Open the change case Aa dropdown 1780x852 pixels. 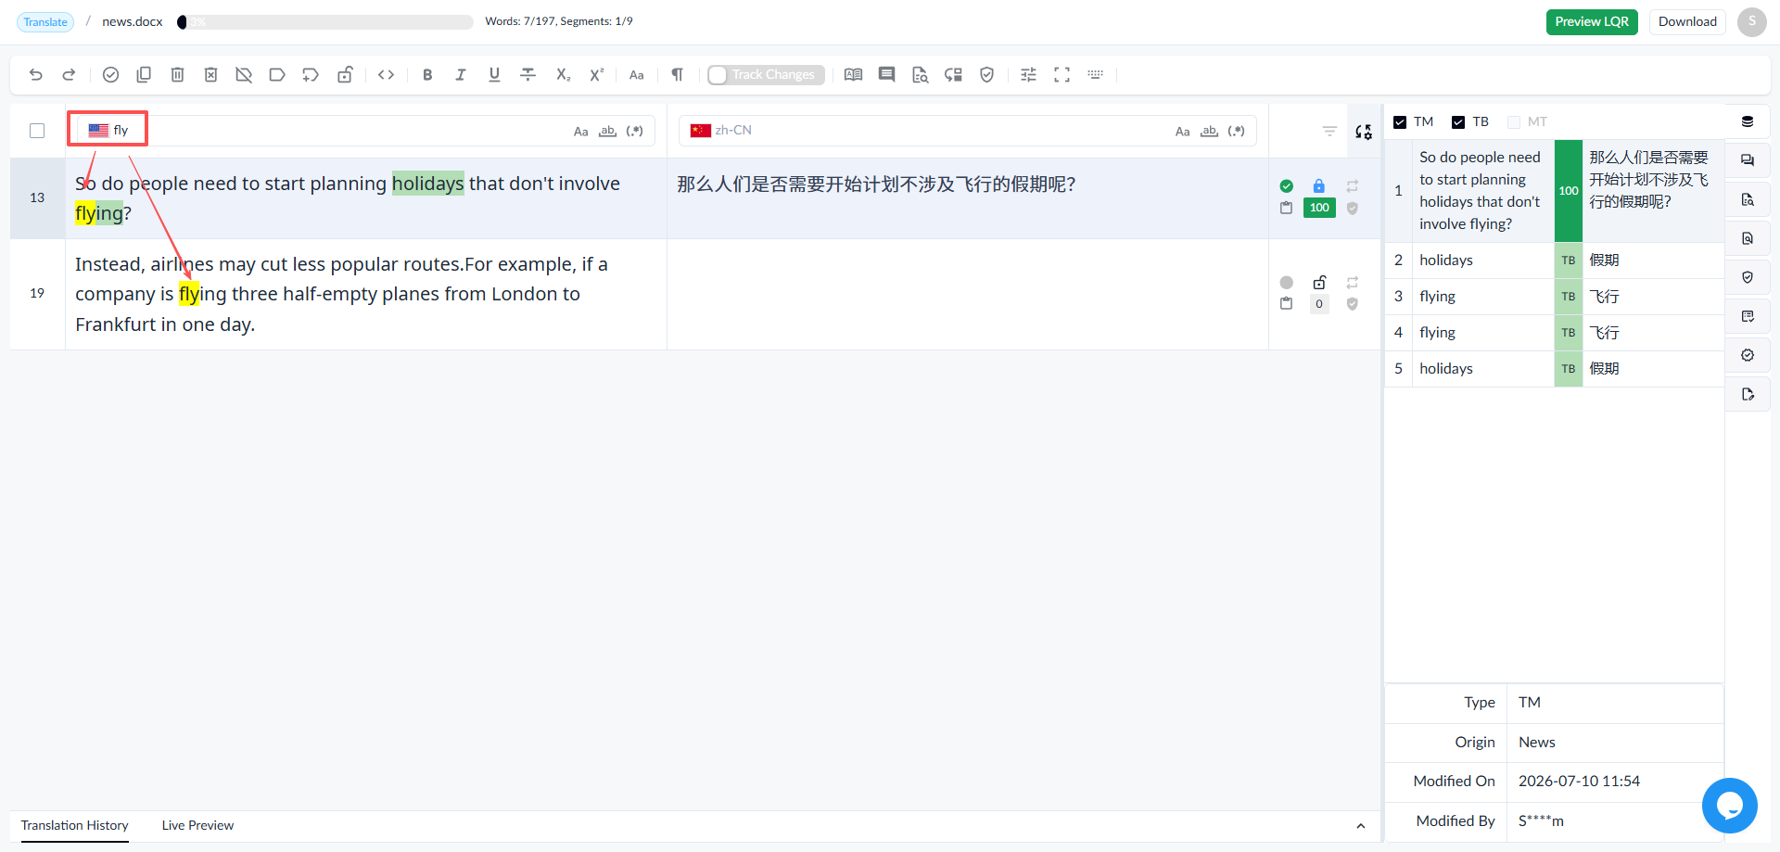pyautogui.click(x=637, y=75)
